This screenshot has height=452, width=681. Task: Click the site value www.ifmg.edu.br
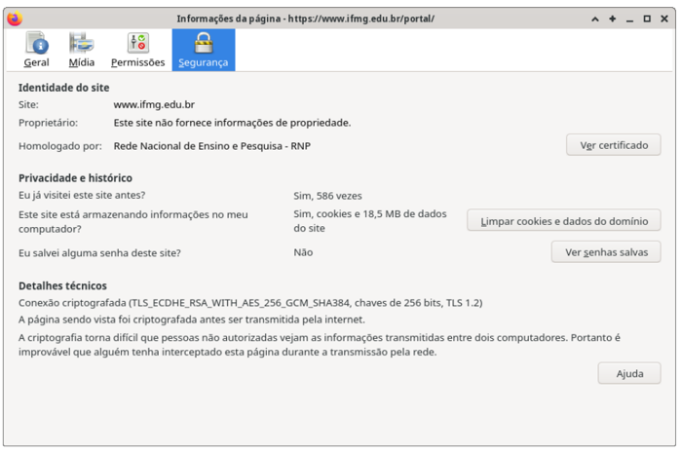coord(154,104)
